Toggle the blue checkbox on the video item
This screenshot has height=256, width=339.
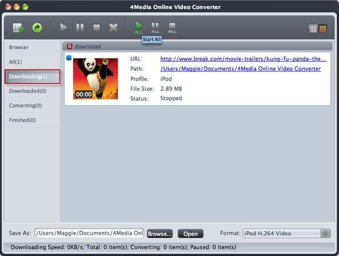coord(69,58)
